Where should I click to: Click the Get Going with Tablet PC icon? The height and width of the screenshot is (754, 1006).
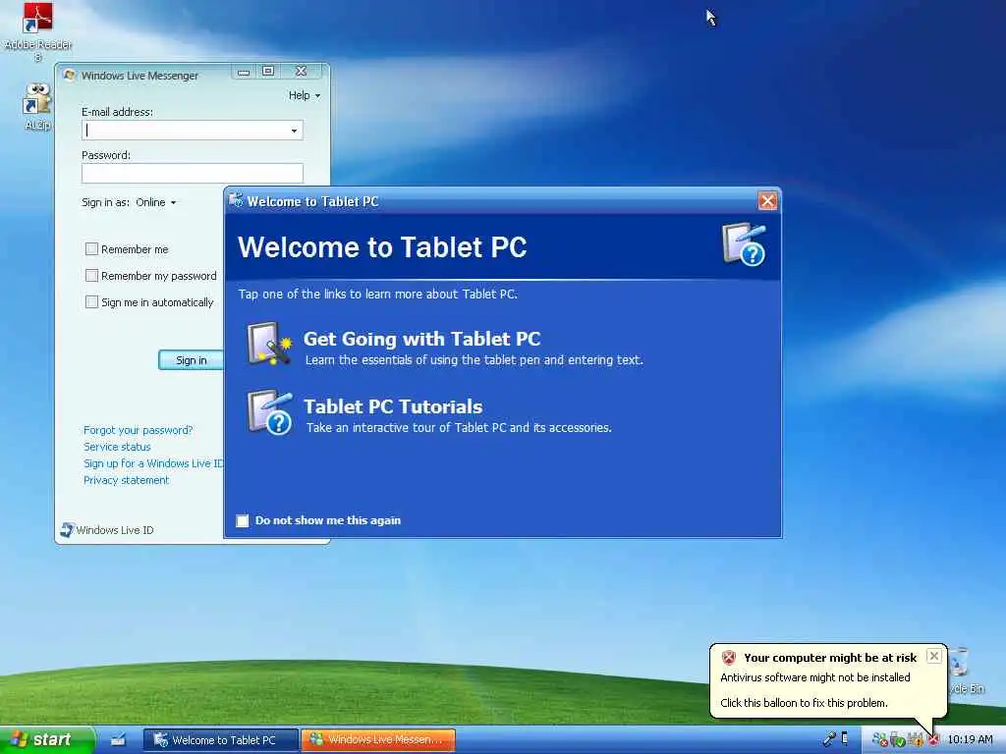[x=269, y=344]
